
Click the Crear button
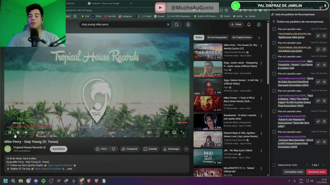236,24
